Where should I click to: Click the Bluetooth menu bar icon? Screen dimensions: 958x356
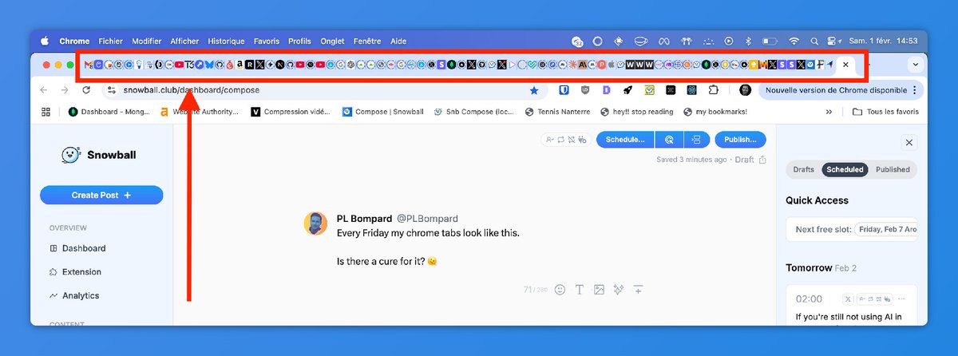tap(749, 41)
